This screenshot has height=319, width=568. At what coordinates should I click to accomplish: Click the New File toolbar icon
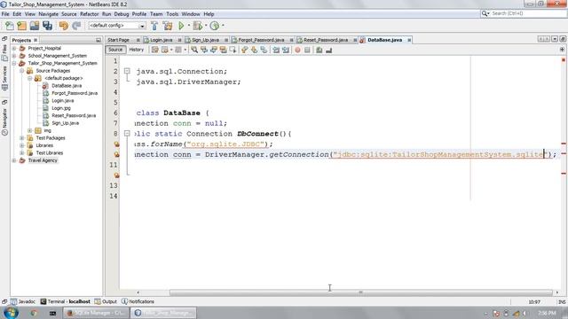pos(9,26)
